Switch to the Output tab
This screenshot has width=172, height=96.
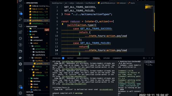coord(70,58)
